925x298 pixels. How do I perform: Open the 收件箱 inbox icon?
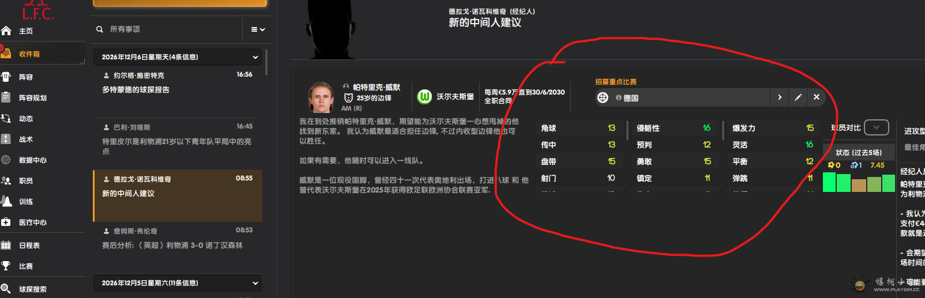point(6,54)
